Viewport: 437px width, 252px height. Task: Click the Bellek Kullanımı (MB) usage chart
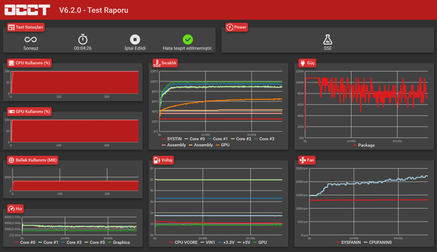click(x=75, y=179)
